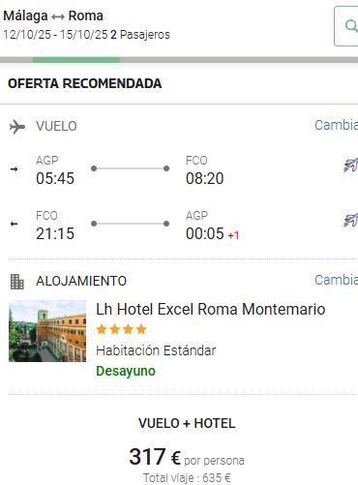Click the outbound flight airline logo
The image size is (358, 485).
tap(351, 165)
